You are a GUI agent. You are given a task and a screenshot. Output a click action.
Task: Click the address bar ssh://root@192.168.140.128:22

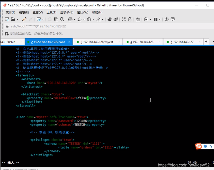38,26
